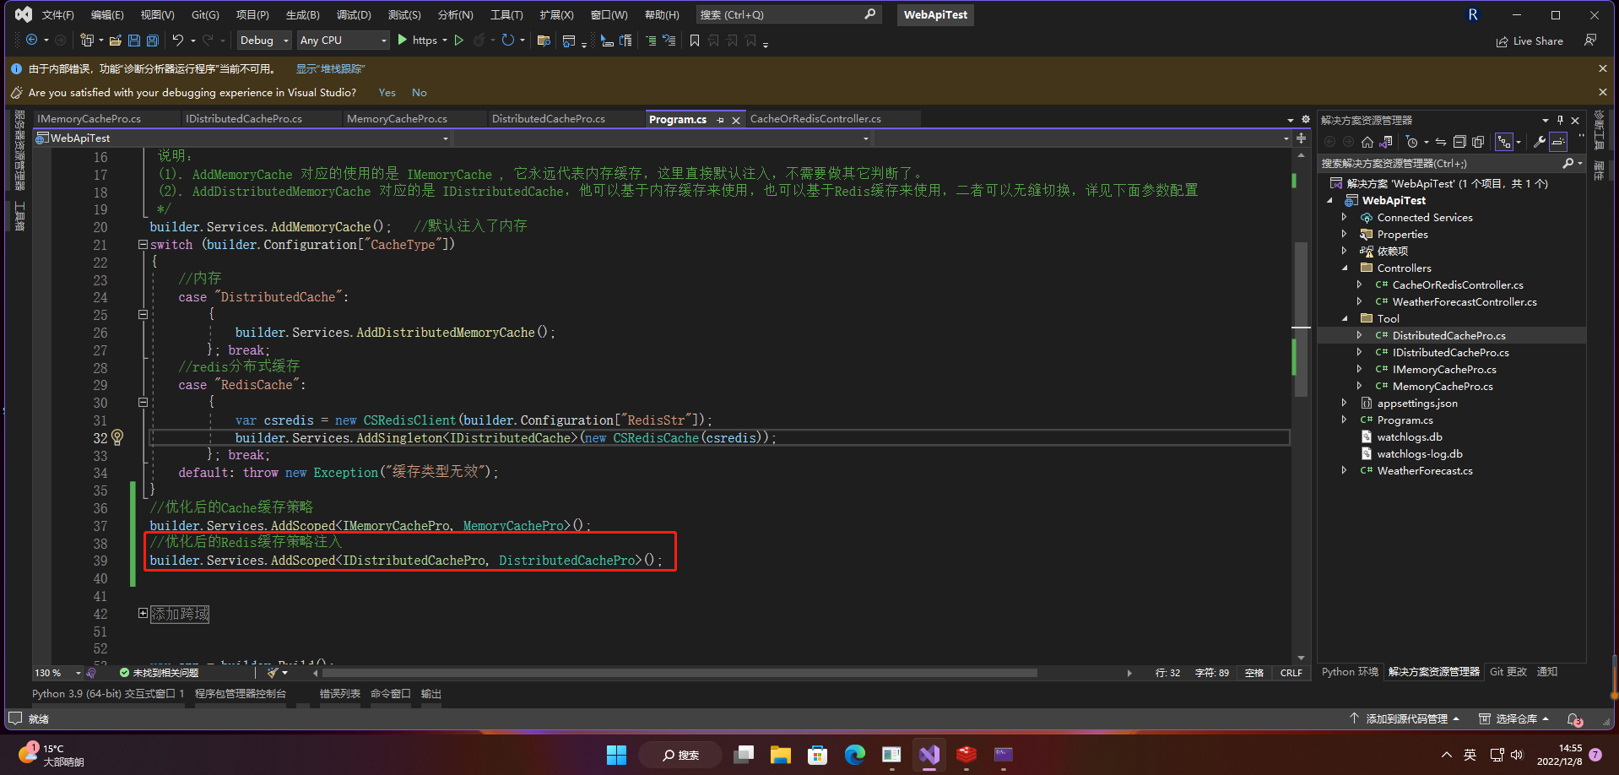Click the Home icon in Solution Explorer
The height and width of the screenshot is (775, 1619).
1367,142
